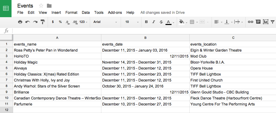Viewport: 276px width, 113px height.
Task: Expand borders dropdown arrow
Action: point(197,22)
